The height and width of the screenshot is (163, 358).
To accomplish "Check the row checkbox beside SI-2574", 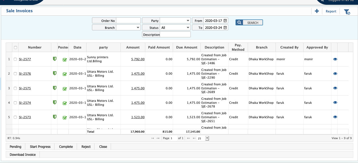I will coord(15,103).
